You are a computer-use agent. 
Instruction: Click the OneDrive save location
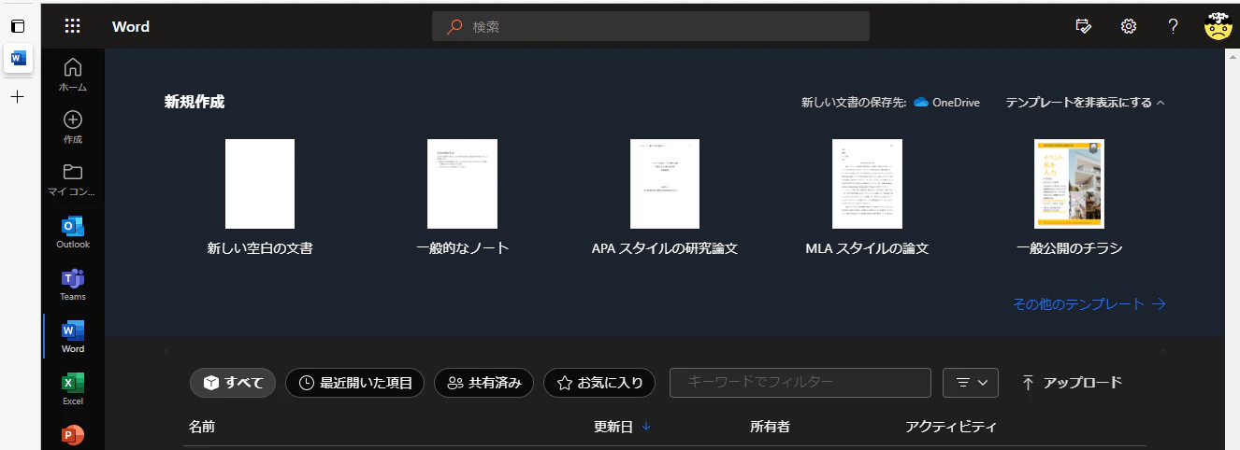946,103
